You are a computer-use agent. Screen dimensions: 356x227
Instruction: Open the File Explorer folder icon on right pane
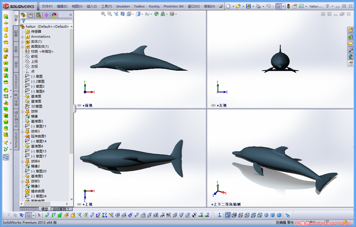click(x=351, y=43)
